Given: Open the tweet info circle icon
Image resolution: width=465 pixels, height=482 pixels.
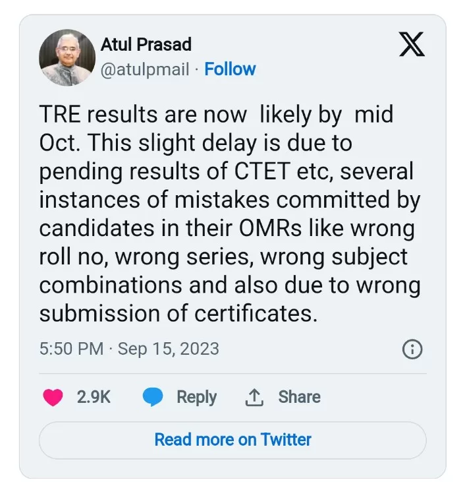Looking at the screenshot, I should (x=412, y=349).
